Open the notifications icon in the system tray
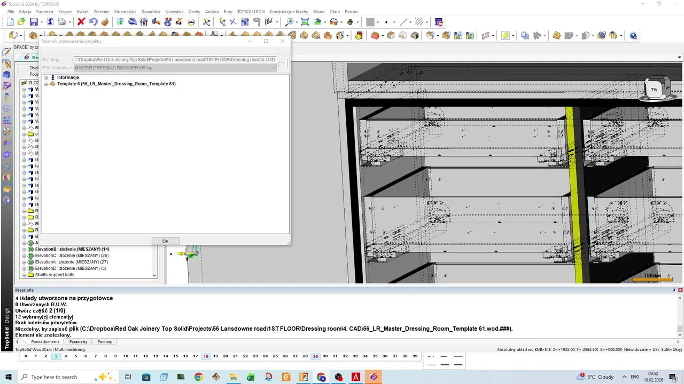This screenshot has height=384, width=684. tap(673, 377)
